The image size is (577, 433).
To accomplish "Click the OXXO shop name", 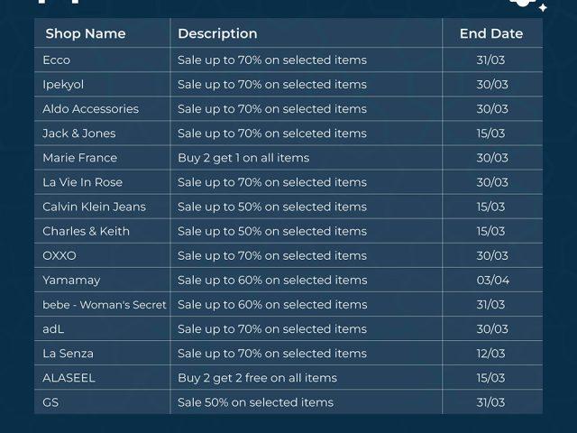I will [60, 255].
